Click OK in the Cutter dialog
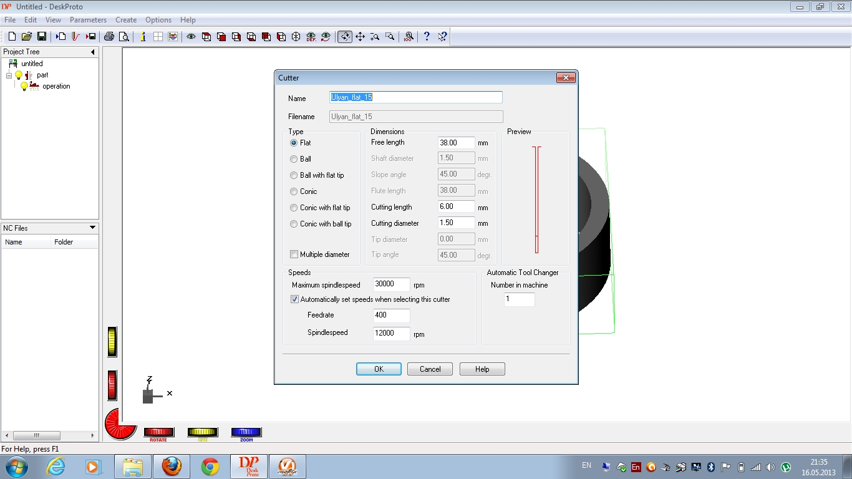The height and width of the screenshot is (479, 852). tap(379, 369)
